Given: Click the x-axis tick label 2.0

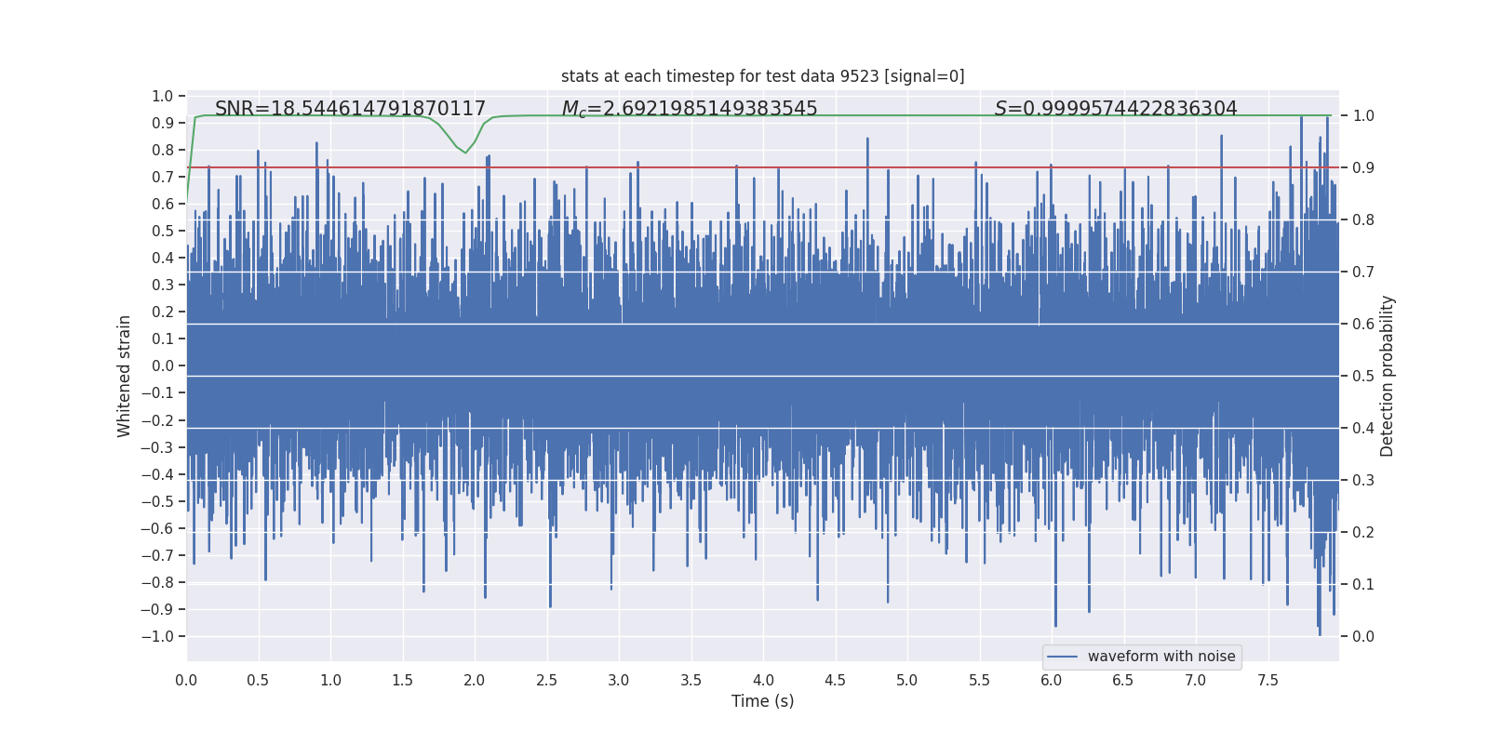Looking at the screenshot, I should 475,680.
